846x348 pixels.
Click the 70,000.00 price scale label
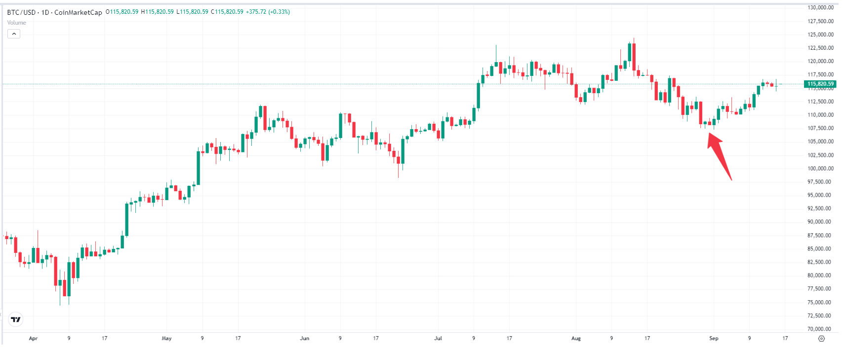(x=820, y=329)
